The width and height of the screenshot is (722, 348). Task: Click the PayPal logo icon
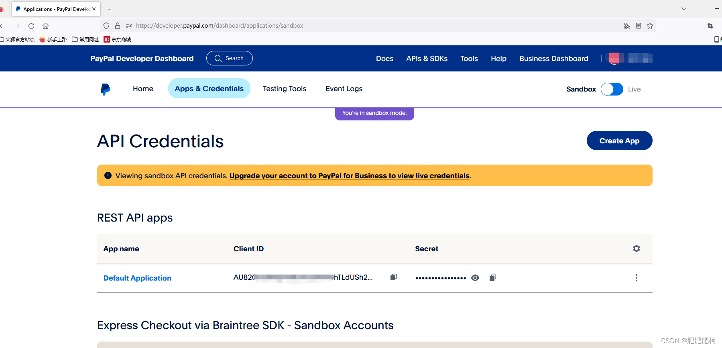(105, 89)
